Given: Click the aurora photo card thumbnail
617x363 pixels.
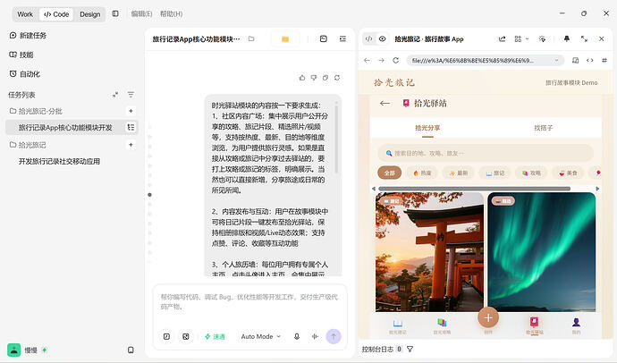Looking at the screenshot, I should [x=542, y=252].
